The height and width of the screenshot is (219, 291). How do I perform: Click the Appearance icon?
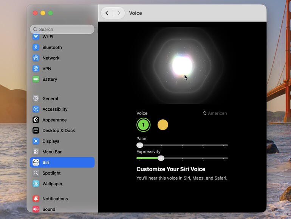pyautogui.click(x=36, y=120)
